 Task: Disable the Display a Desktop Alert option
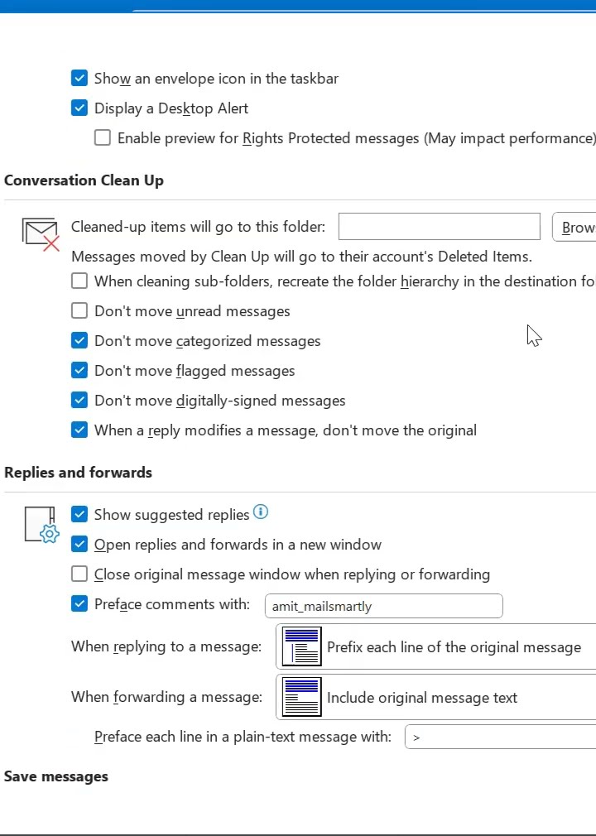click(79, 108)
